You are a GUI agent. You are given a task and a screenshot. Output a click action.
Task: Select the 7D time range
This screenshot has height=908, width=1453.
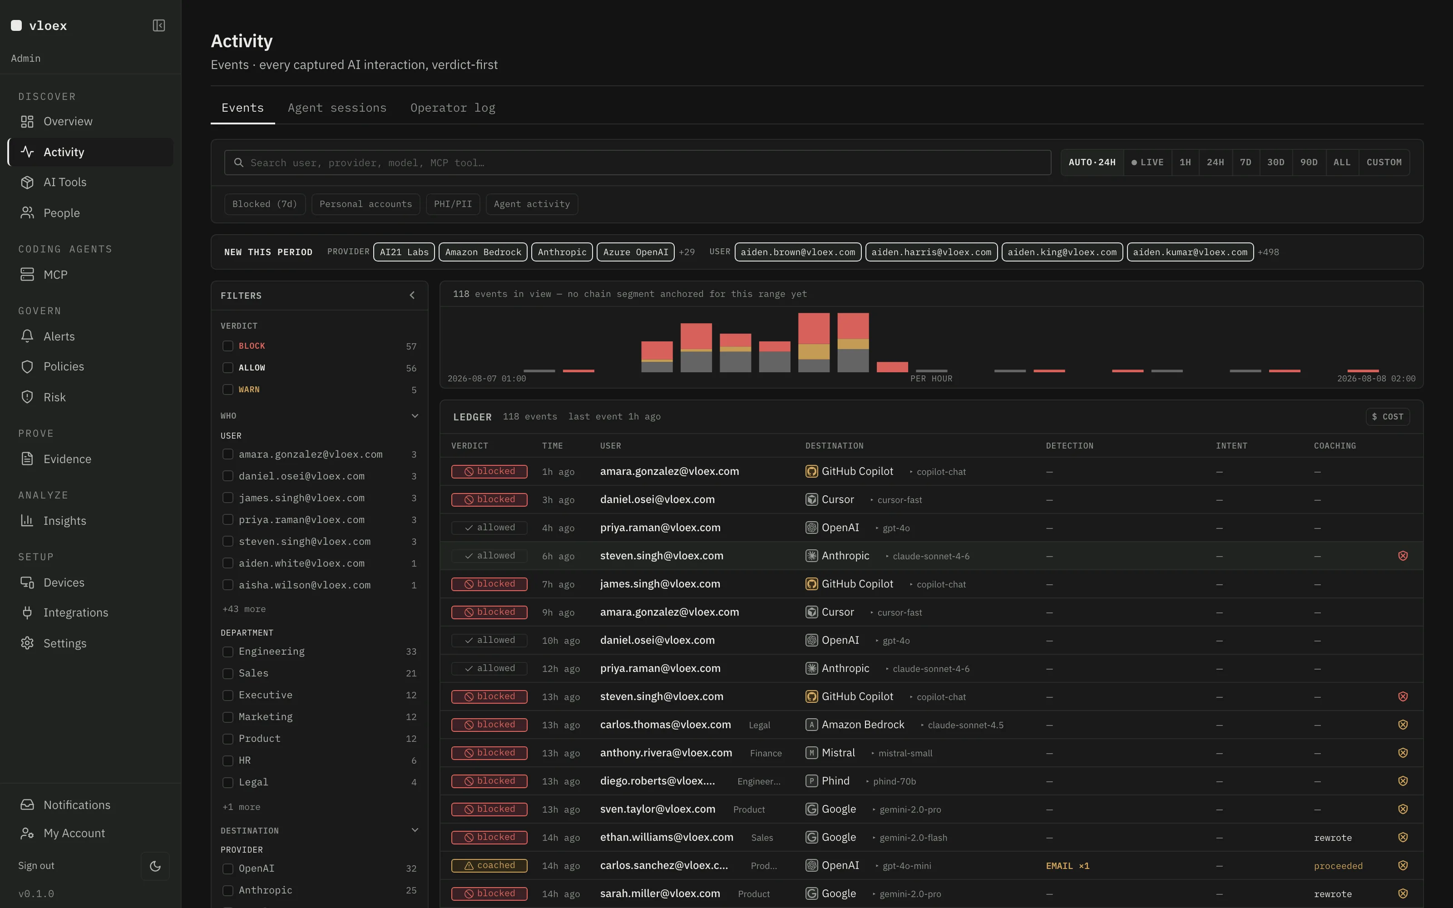click(x=1245, y=163)
